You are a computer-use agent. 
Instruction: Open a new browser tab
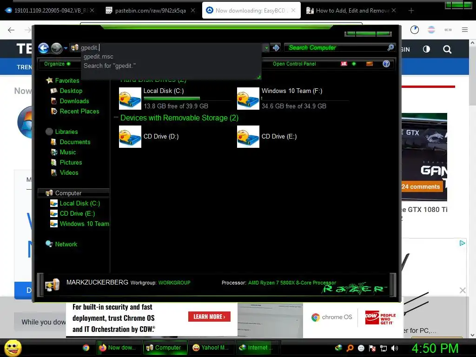(x=411, y=11)
